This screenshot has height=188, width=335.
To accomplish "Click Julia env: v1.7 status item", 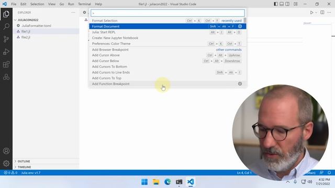I will [31, 173].
